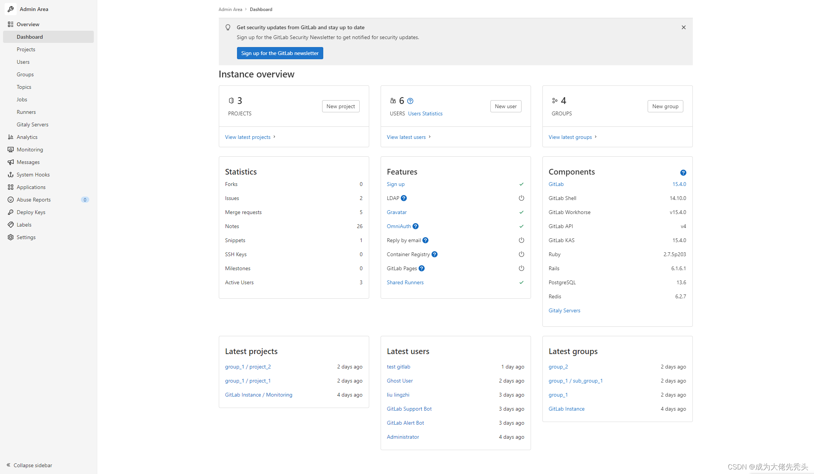Expand View latest groups

point(572,137)
